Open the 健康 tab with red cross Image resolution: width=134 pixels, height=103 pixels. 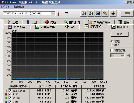pyautogui.click(x=50, y=22)
